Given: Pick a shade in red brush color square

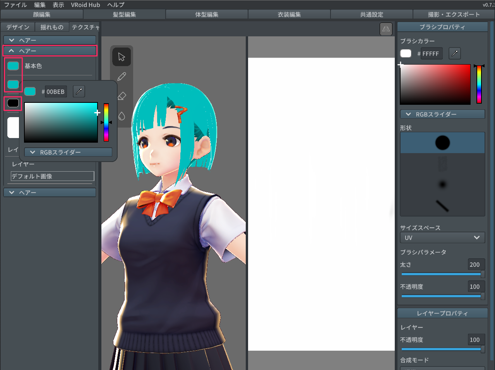Looking at the screenshot, I should [435, 84].
